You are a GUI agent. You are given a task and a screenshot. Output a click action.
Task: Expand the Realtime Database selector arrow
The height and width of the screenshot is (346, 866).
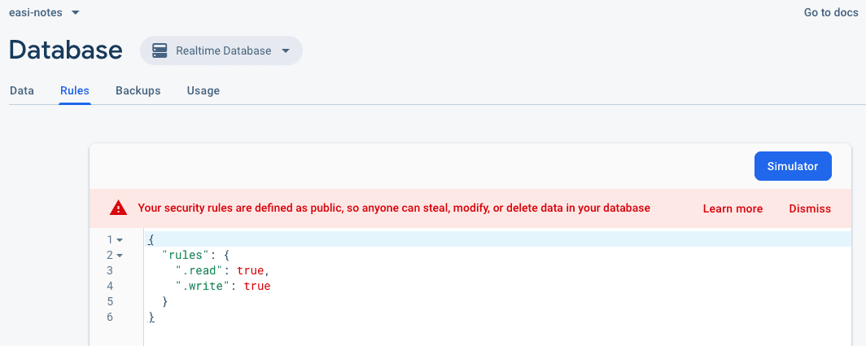pos(286,50)
